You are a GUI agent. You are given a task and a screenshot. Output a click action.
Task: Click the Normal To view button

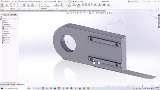(x=108, y=5)
